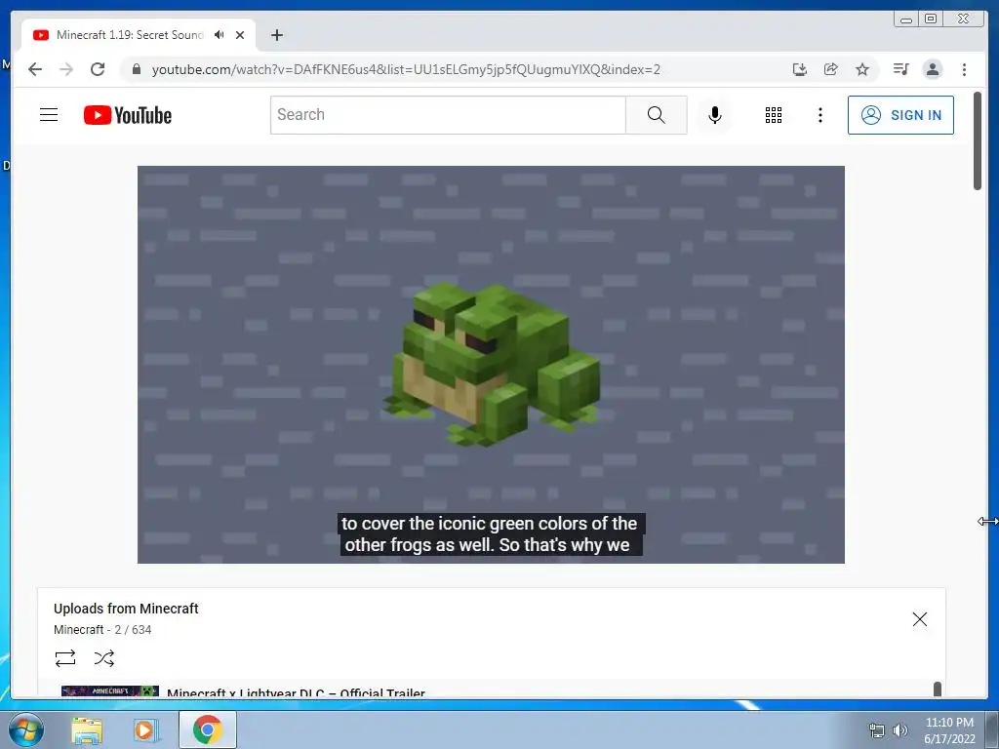Bookmark this page with the star icon
The height and width of the screenshot is (749, 999).
pyautogui.click(x=862, y=69)
